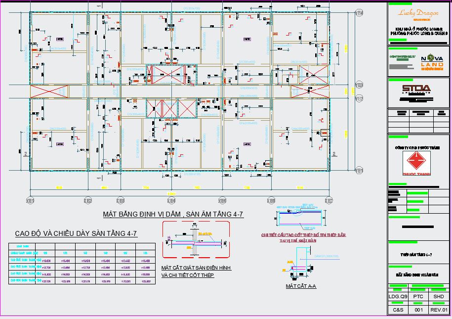Select the drawing number 001 cell
Screen dimensions: 452x319
point(418,310)
